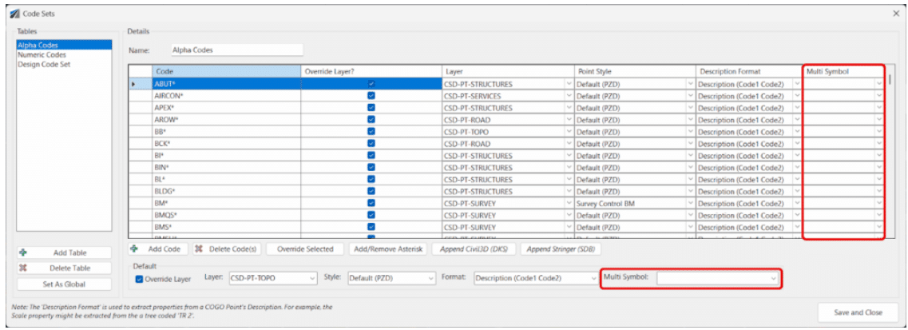Image resolution: width=908 pixels, height=330 pixels.
Task: Click the Description Format column header
Action: 749,71
